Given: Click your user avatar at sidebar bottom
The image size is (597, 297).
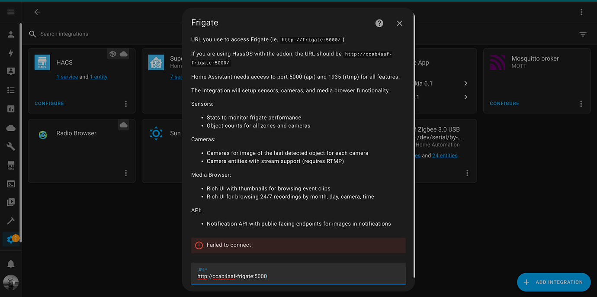Looking at the screenshot, I should (11, 282).
